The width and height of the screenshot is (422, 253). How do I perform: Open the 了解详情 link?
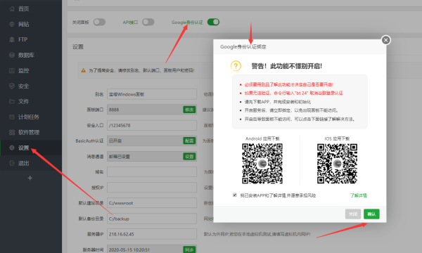pyautogui.click(x=359, y=195)
